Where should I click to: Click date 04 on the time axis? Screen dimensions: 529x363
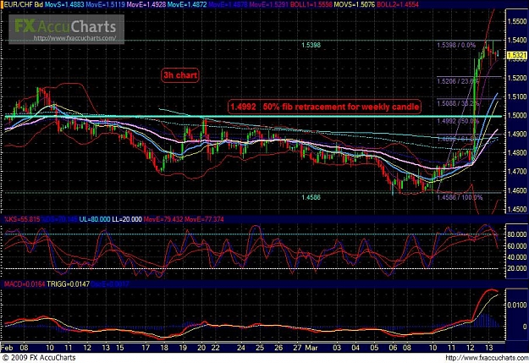[x=355, y=348]
